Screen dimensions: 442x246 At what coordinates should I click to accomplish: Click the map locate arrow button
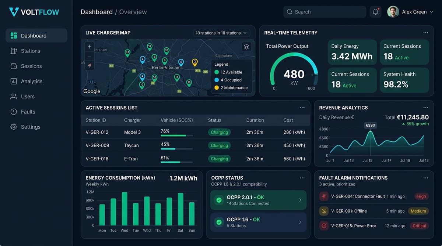pos(89,65)
